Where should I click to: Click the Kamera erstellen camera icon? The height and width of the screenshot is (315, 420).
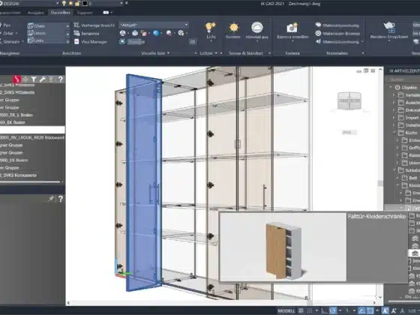click(292, 28)
